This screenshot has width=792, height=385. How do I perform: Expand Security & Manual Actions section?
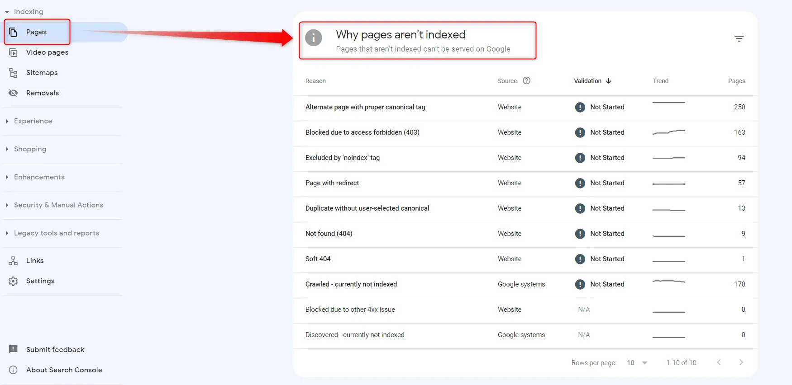tap(58, 205)
